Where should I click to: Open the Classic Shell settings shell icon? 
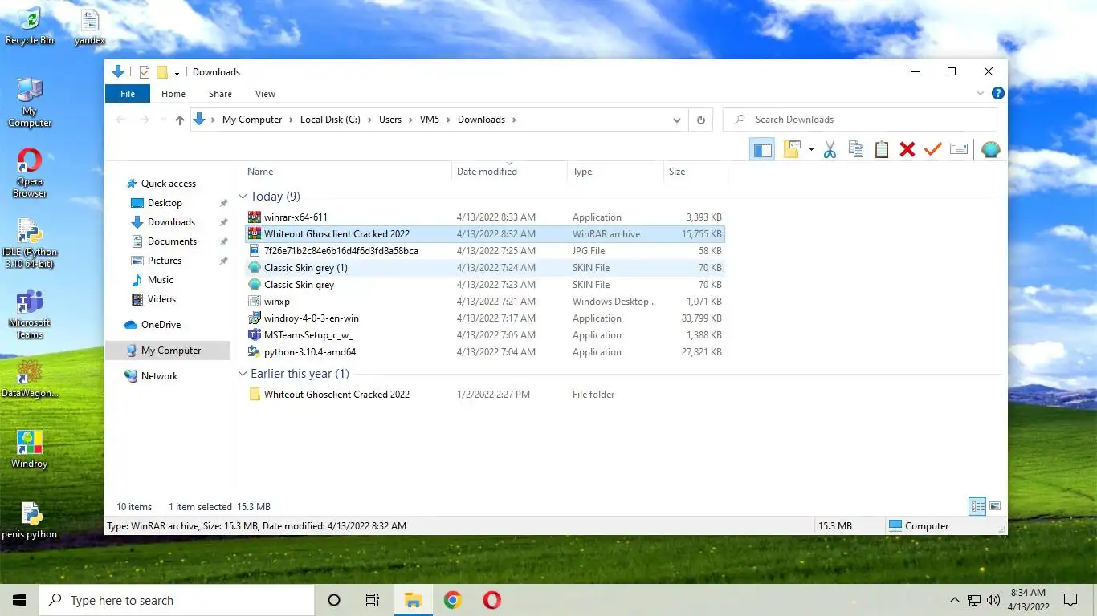[991, 149]
